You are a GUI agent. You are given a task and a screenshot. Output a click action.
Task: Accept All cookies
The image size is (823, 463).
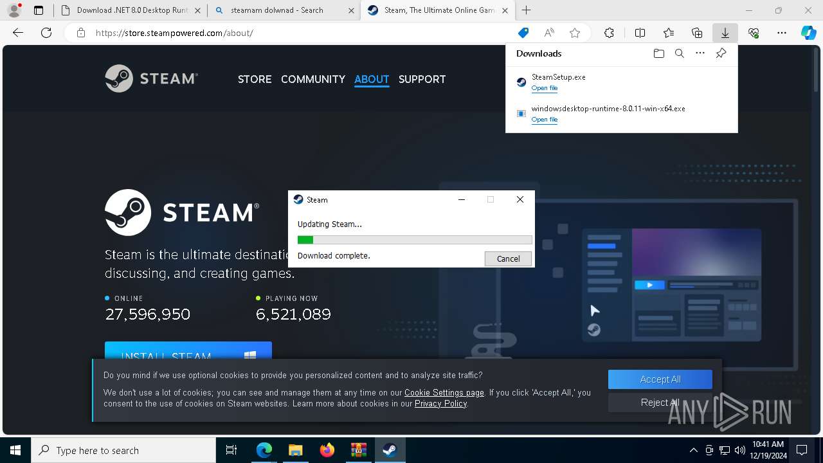(660, 379)
